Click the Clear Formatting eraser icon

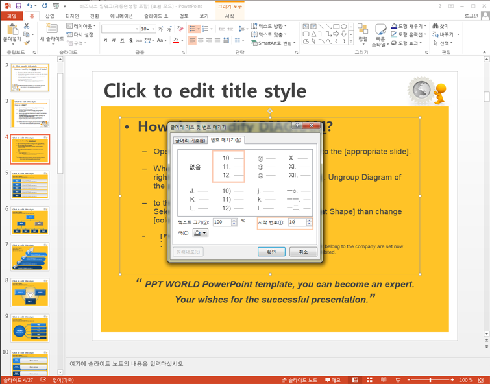pyautogui.click(x=180, y=29)
